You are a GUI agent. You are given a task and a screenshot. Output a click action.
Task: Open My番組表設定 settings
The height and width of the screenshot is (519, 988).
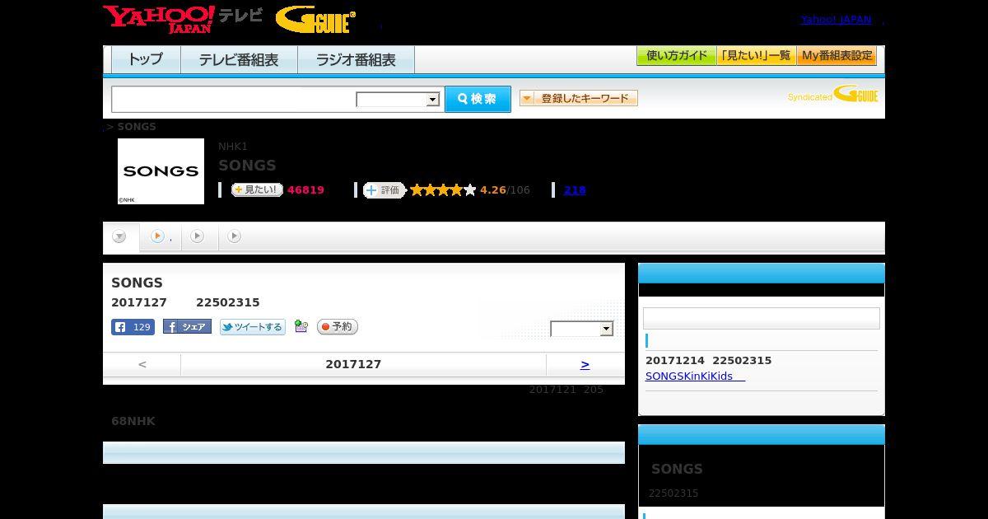(837, 56)
